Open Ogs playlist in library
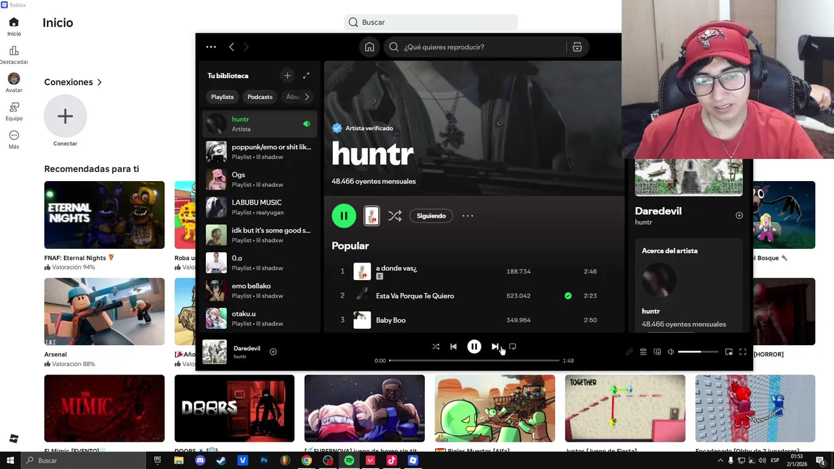Image resolution: width=834 pixels, height=469 pixels. 259,180
